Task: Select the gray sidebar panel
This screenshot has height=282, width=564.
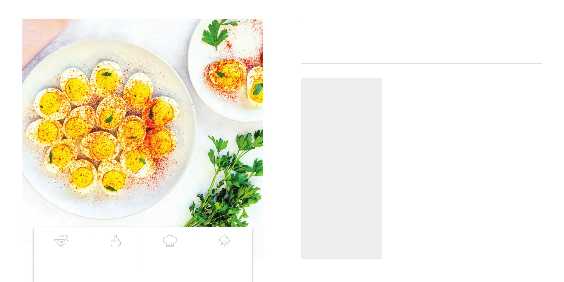Action: click(341, 168)
